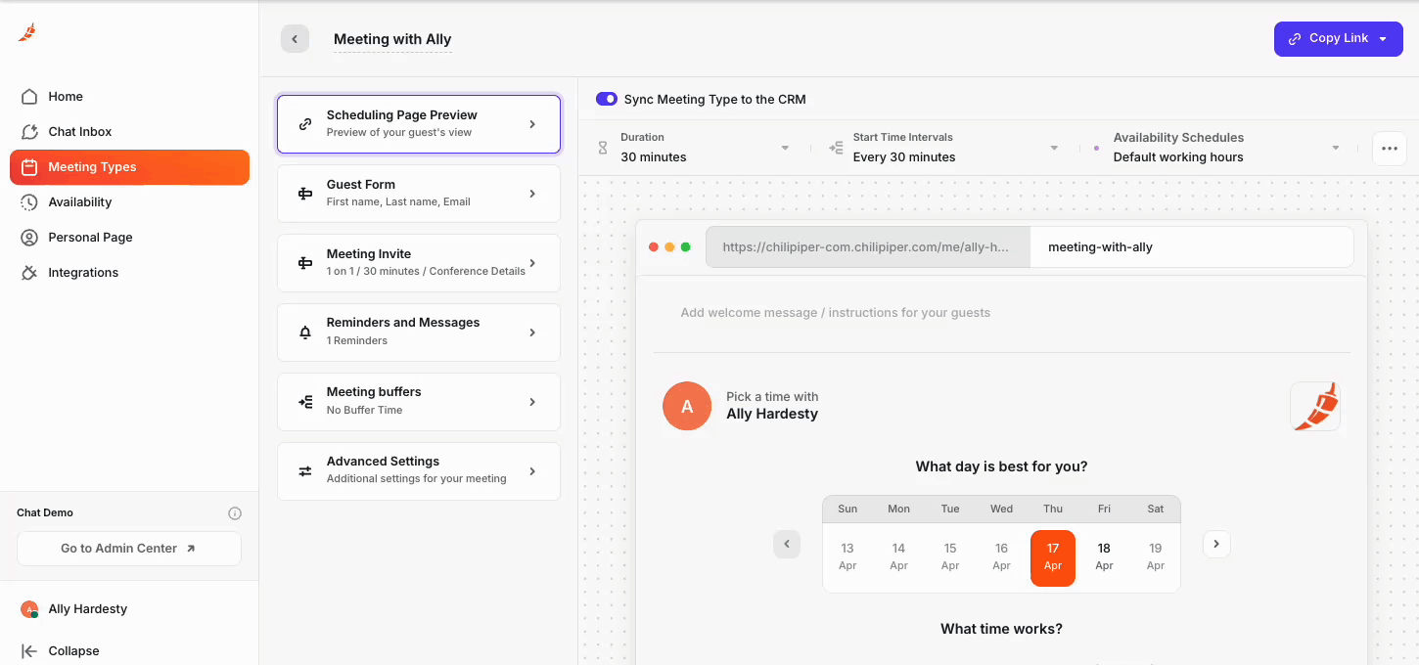
Task: Open Integrations in the sidebar
Action: click(x=129, y=273)
